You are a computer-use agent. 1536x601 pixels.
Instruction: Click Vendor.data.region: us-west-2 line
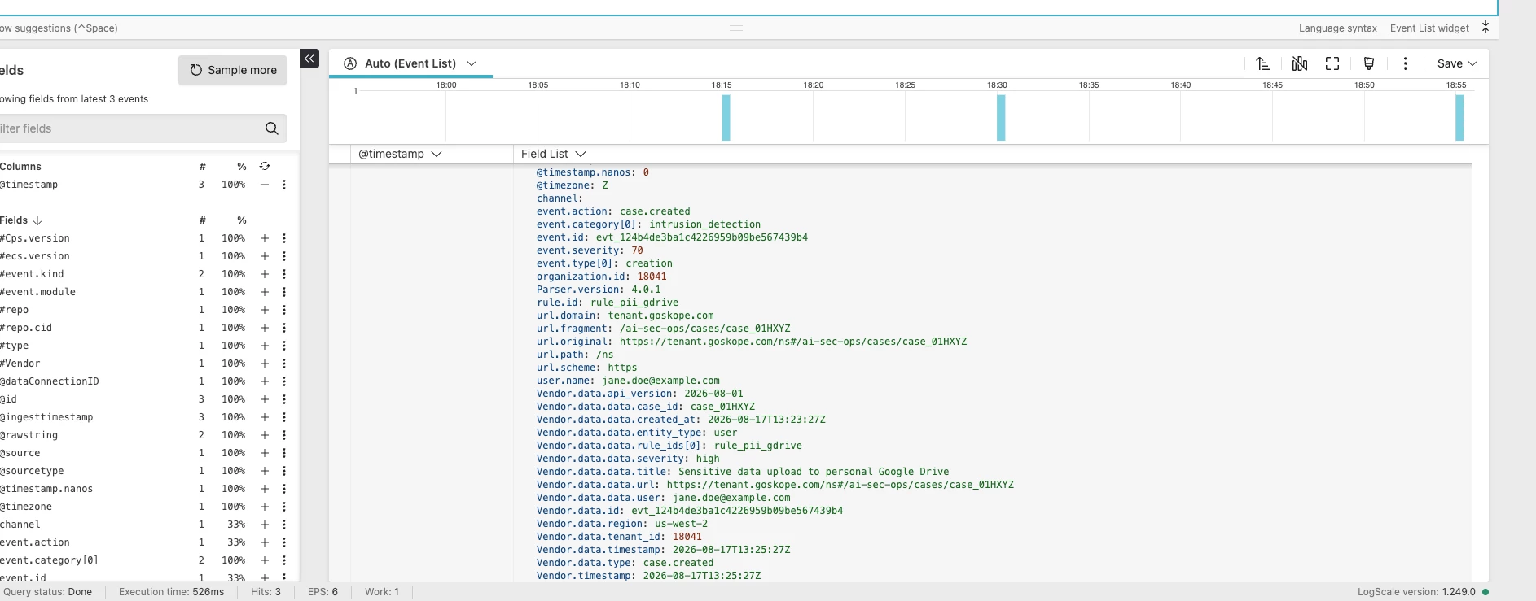(622, 524)
